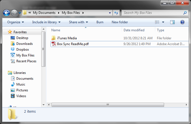The height and width of the screenshot is (124, 191).
Task: Click the PDF icon of Box Sync ReadMe
Action: click(54, 44)
